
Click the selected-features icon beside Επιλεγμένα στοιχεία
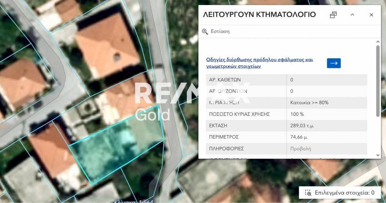click(308, 193)
